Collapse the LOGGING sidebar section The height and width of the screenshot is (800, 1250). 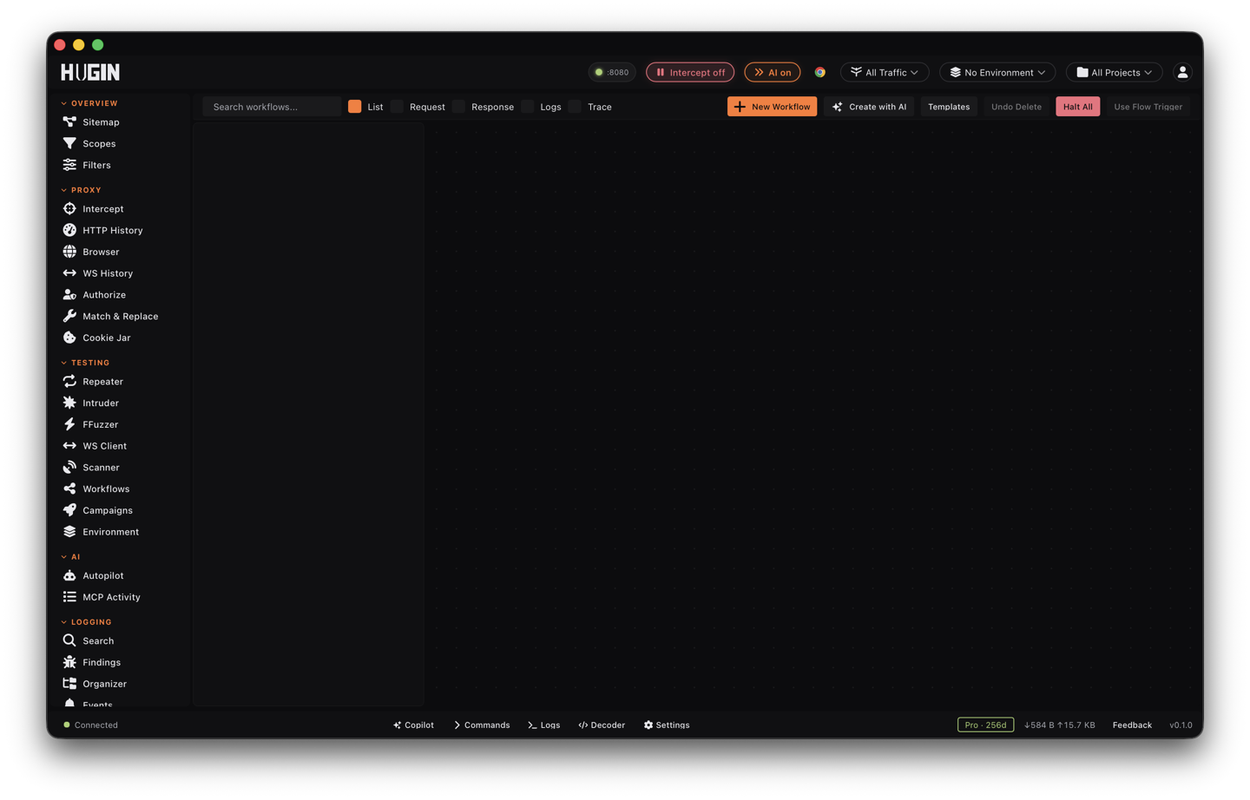[x=86, y=622]
